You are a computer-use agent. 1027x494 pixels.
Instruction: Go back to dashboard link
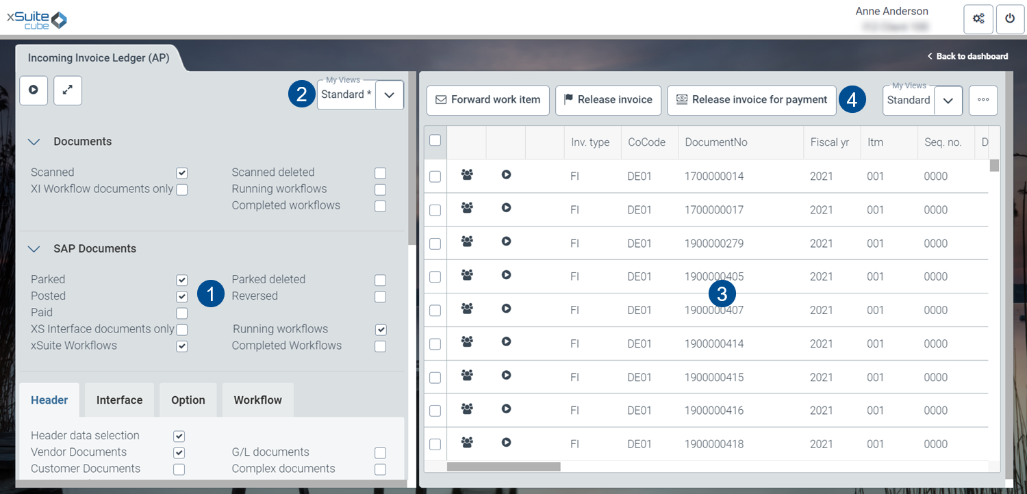(x=967, y=56)
